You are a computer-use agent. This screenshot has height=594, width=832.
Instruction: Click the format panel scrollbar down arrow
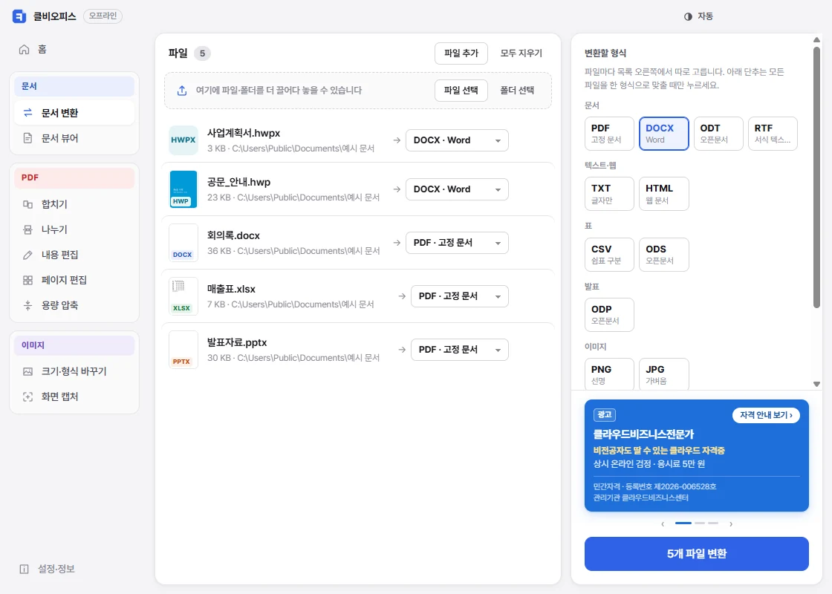pos(816,384)
